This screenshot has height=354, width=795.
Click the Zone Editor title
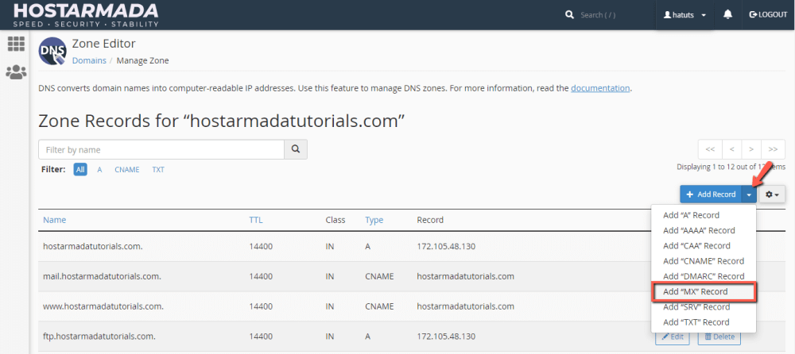coord(104,44)
